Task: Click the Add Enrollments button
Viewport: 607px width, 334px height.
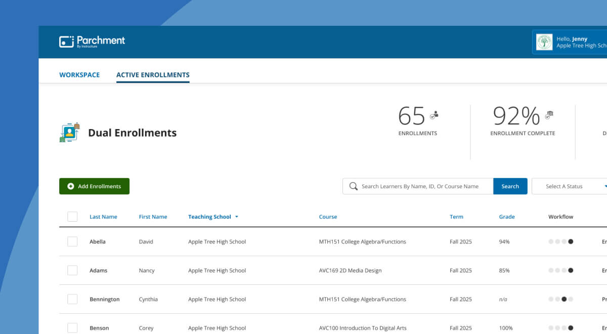Action: [x=94, y=186]
